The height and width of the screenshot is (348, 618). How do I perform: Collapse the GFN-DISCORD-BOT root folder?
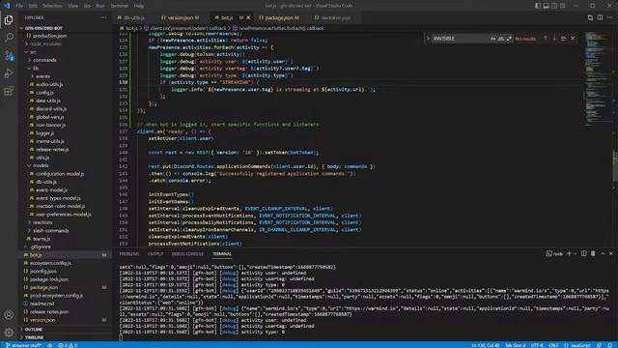[43, 28]
